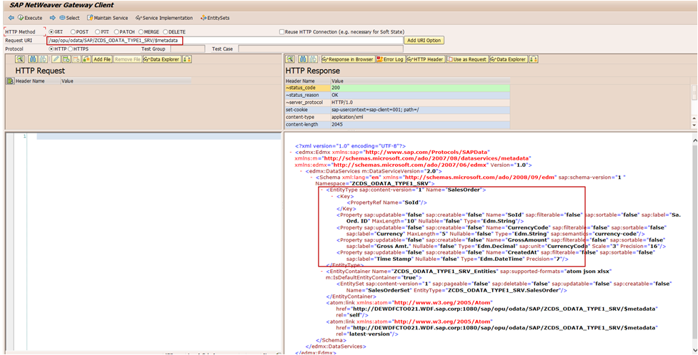The width and height of the screenshot is (698, 355).
Task: Click the XML scrollbar's up arrow
Action: 694,140
